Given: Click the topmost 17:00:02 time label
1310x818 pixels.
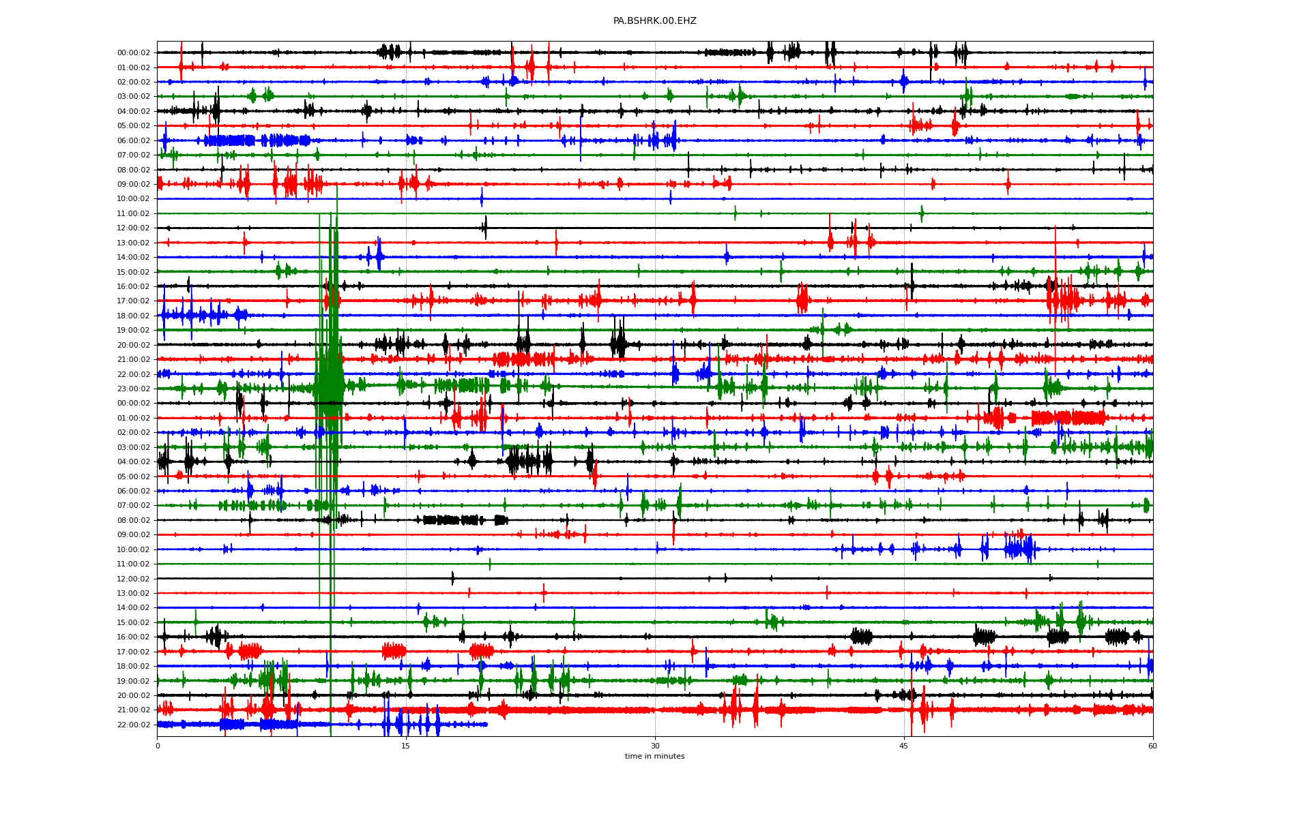Looking at the screenshot, I should tap(133, 301).
